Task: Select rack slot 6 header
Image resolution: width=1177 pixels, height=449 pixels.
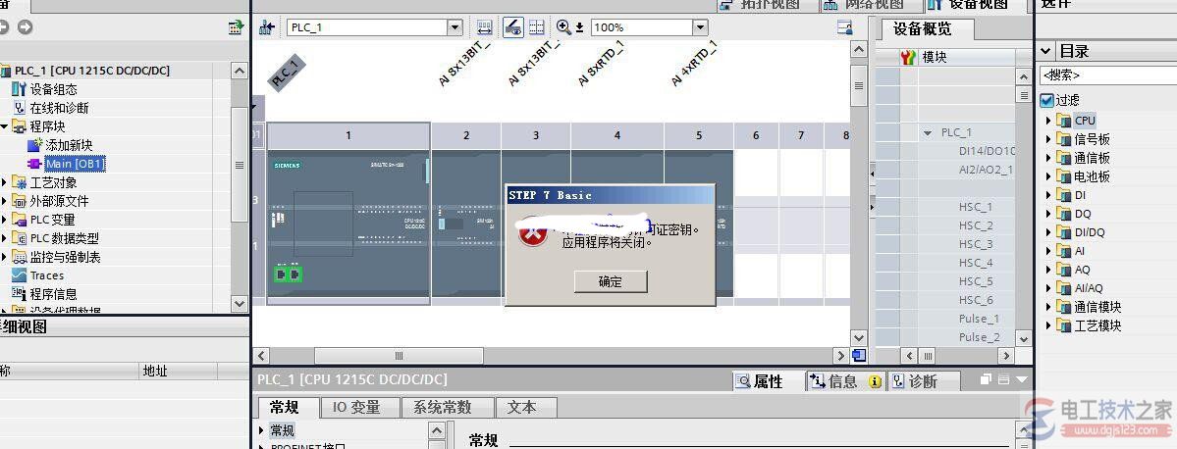Action: coord(756,135)
